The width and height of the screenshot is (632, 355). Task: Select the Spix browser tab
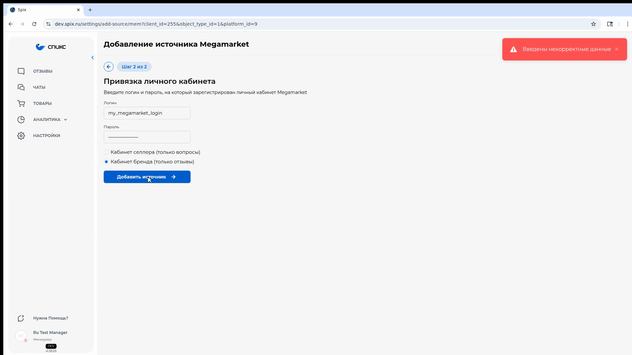click(x=45, y=10)
